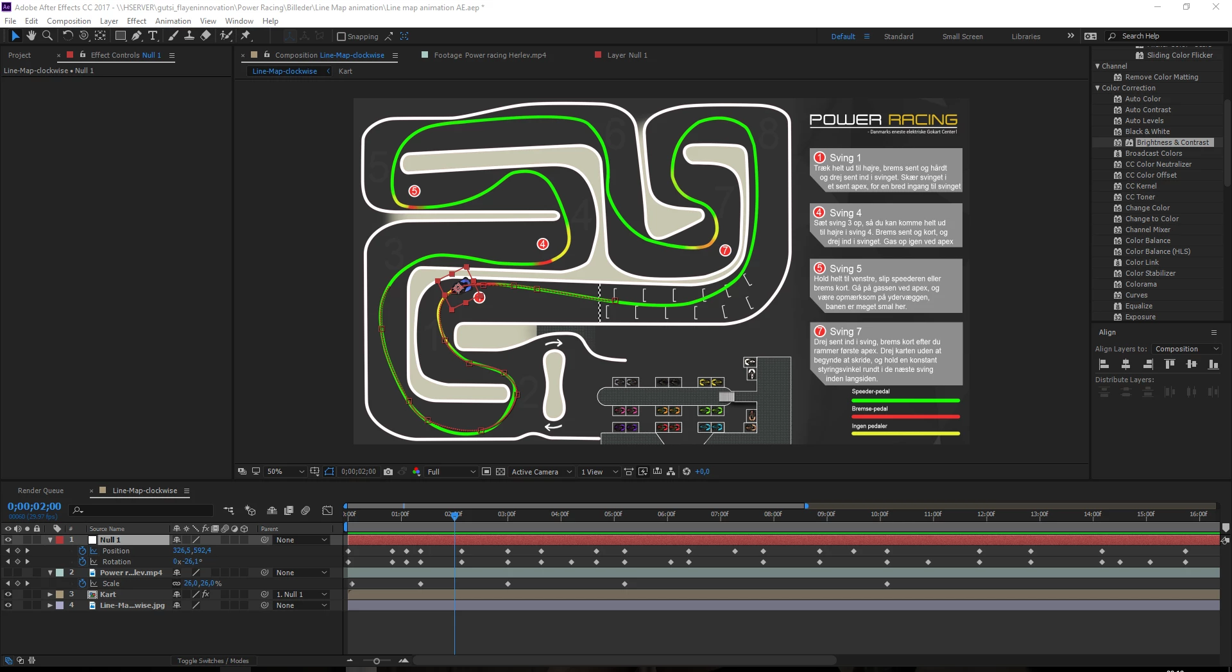Open Align Layers to Composition dropdown
The width and height of the screenshot is (1232, 672).
[x=1186, y=349]
